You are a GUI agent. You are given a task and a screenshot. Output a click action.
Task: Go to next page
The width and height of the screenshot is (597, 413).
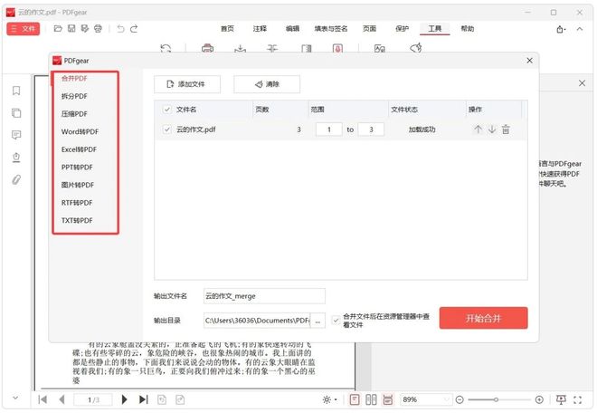pyautogui.click(x=124, y=399)
